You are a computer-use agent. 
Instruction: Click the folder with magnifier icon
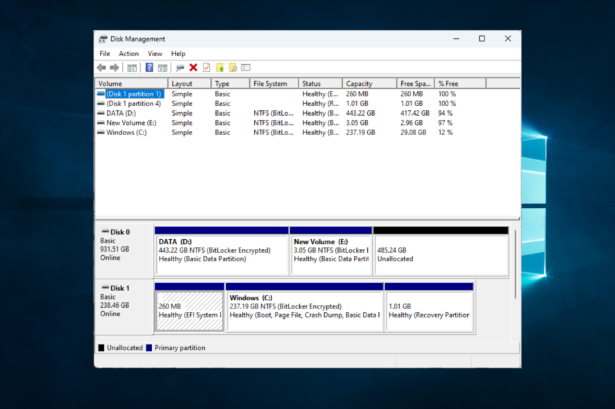click(x=233, y=67)
